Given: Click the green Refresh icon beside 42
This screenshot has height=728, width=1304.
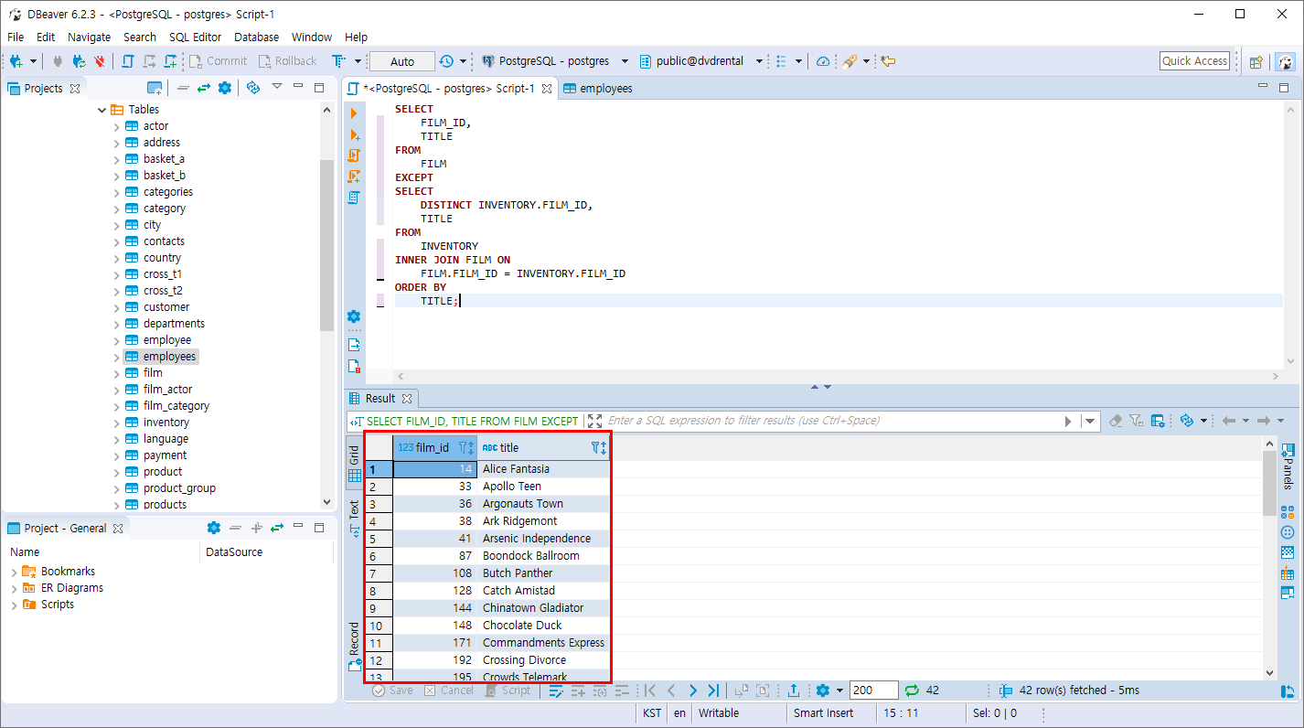Looking at the screenshot, I should pyautogui.click(x=912, y=691).
